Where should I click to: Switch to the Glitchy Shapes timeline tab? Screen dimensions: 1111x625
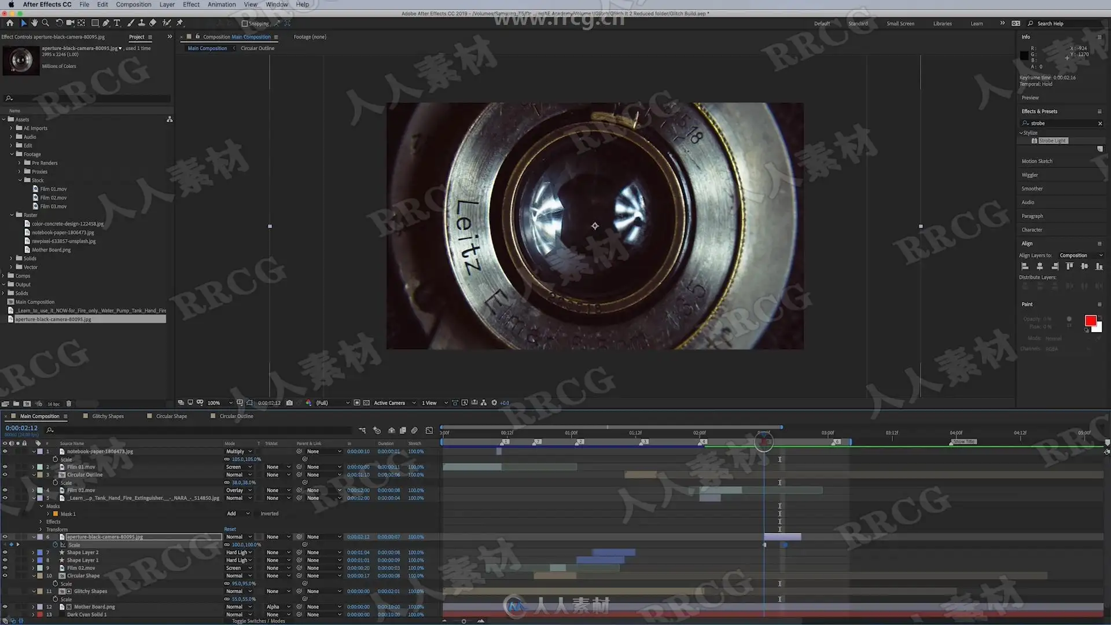[108, 416]
